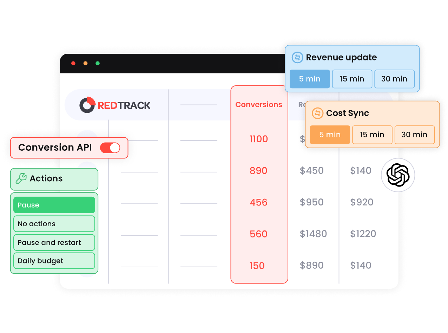The height and width of the screenshot is (333, 448).
Task: Click the $1220 cell
Action: [363, 234]
